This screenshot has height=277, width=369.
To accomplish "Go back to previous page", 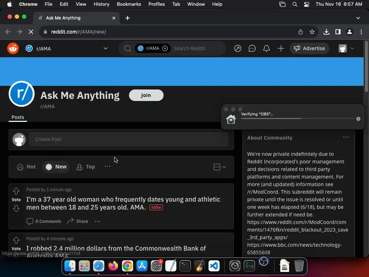I will (8, 32).
